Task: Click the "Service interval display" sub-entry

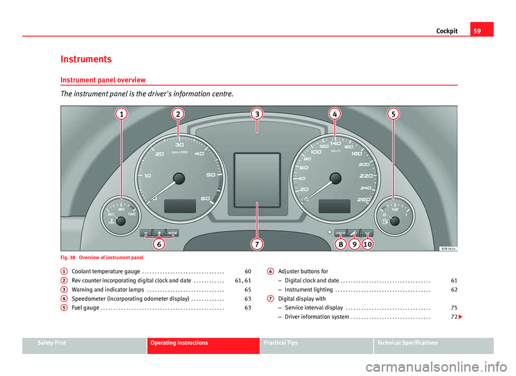Action: pos(313,308)
